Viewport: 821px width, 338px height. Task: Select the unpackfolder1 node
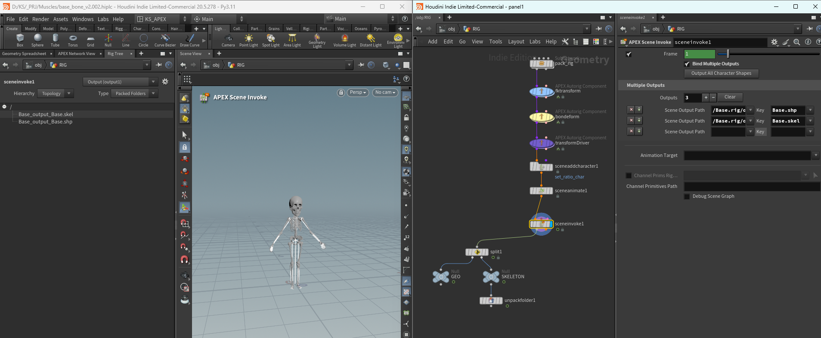(x=491, y=301)
